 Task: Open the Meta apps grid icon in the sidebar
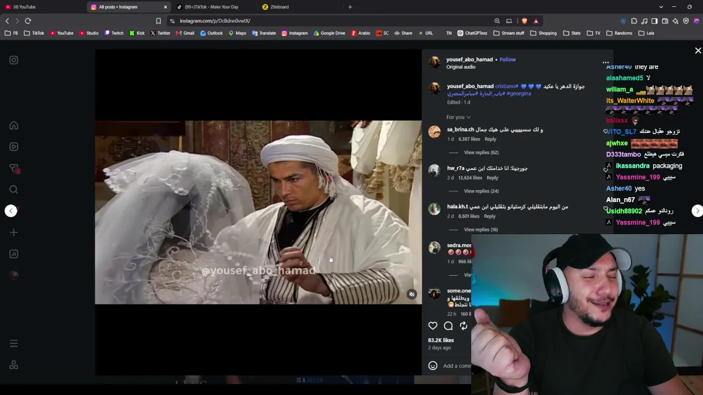point(14,365)
